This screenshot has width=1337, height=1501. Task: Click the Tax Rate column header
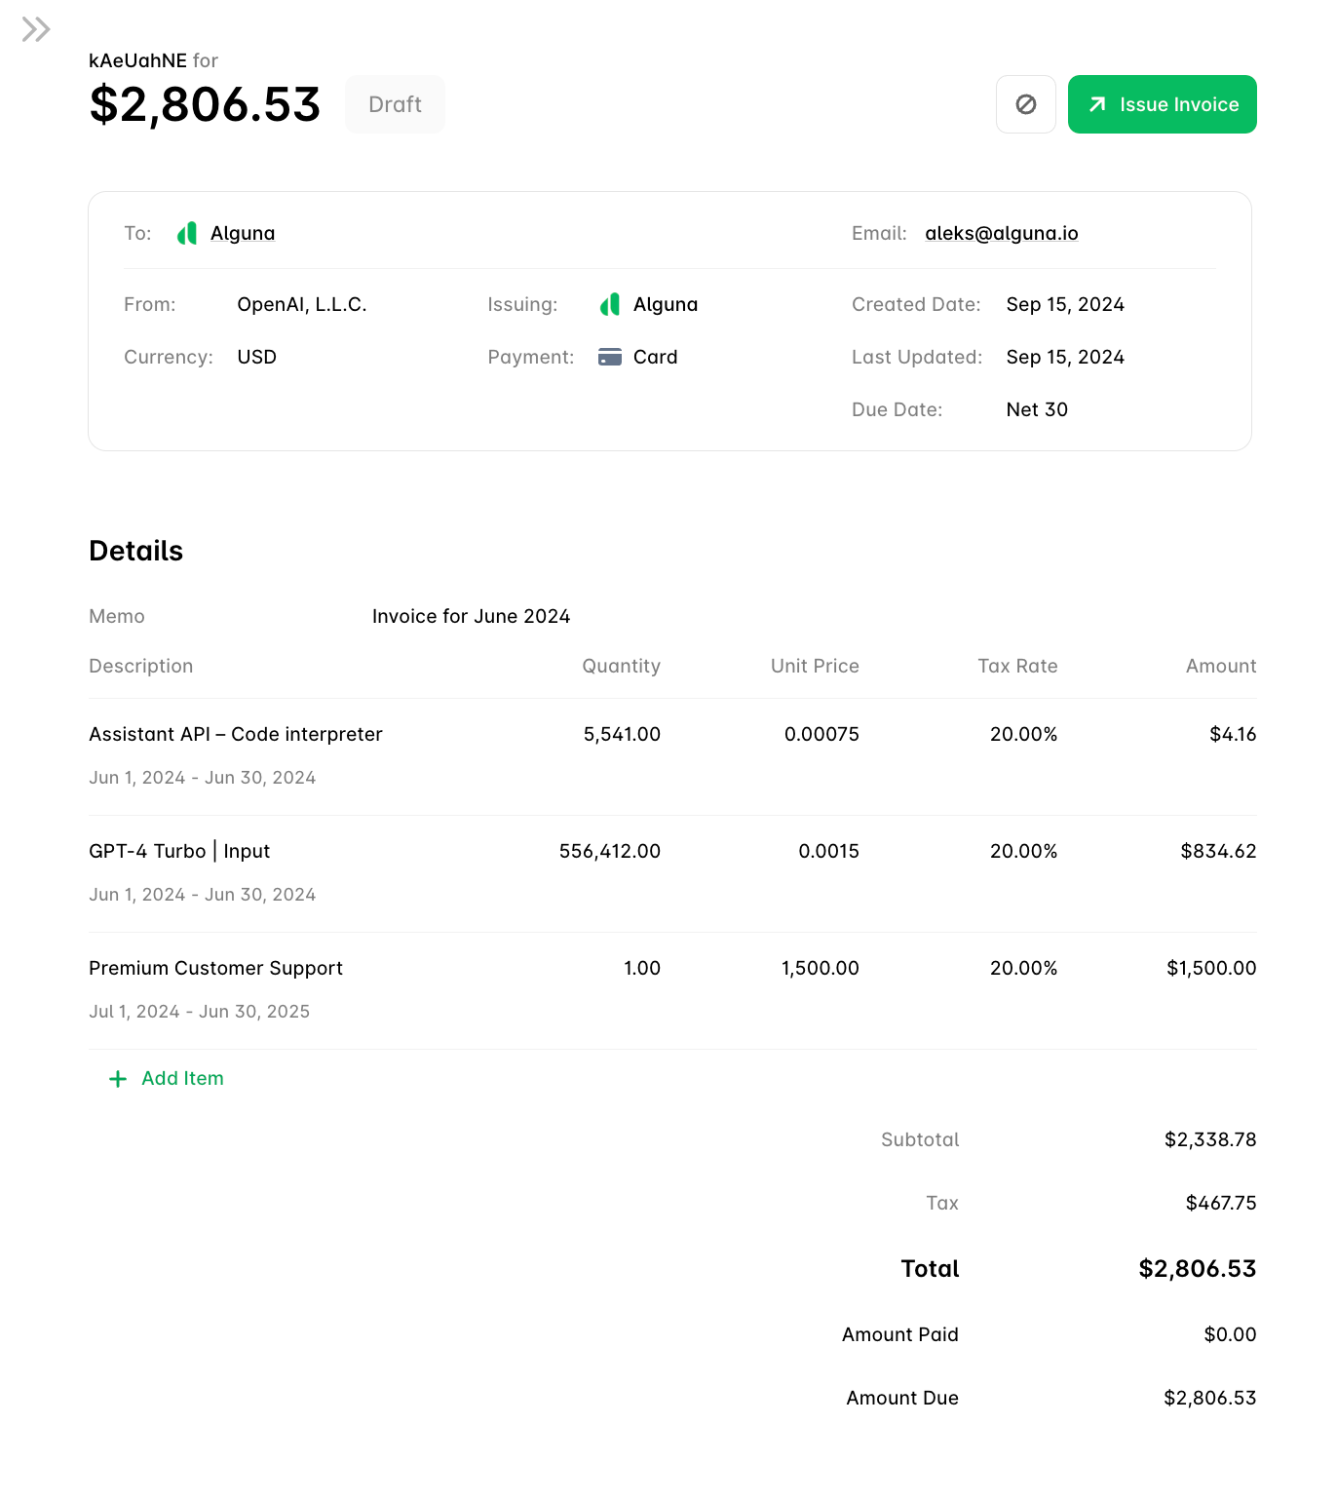pyautogui.click(x=1017, y=666)
